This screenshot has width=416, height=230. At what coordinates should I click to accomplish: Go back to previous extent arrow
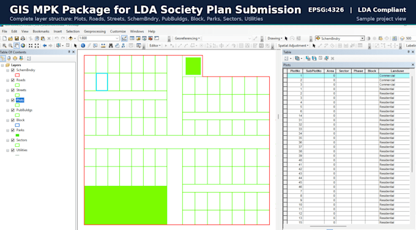click(x=45, y=45)
